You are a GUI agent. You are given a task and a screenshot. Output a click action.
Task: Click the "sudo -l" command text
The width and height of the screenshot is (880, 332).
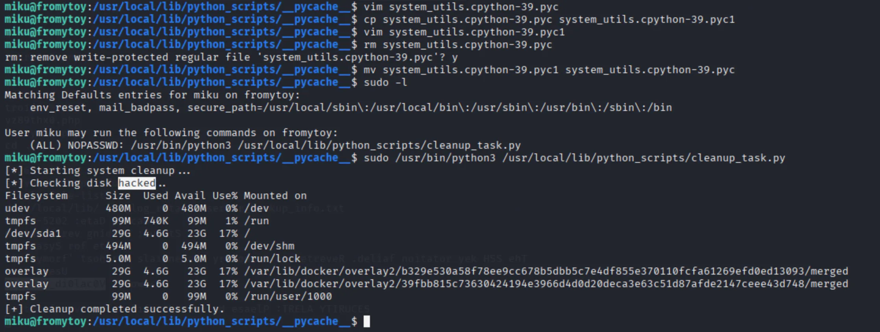(385, 82)
